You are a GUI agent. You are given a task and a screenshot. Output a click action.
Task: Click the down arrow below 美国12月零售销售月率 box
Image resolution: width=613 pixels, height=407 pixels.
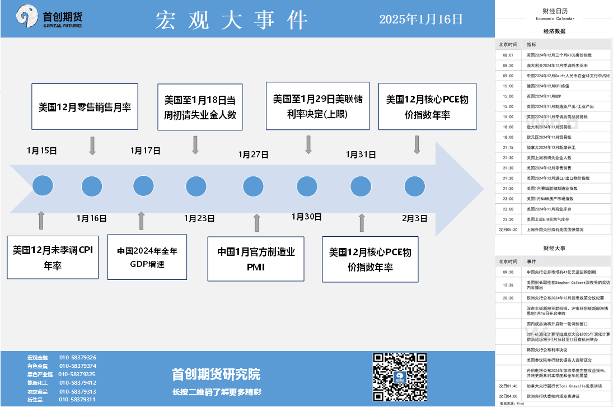[x=92, y=146]
